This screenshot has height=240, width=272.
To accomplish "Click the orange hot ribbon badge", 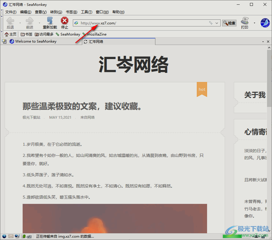I will (202, 89).
